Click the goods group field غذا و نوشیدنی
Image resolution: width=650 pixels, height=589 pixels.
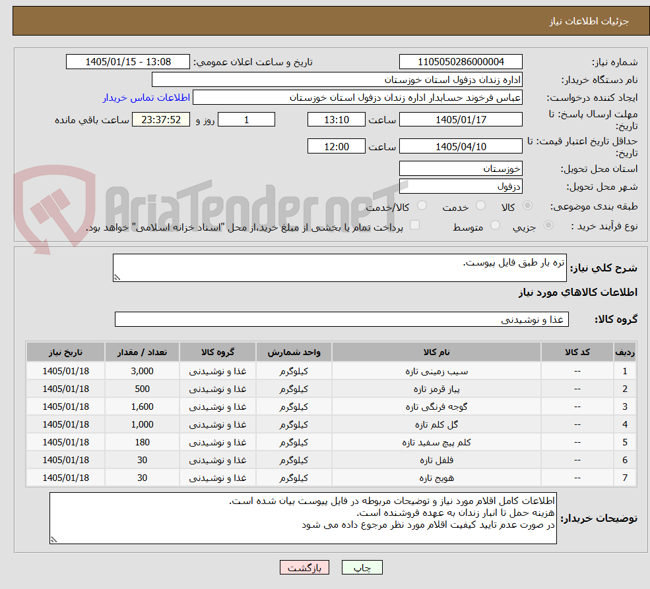coord(342,319)
